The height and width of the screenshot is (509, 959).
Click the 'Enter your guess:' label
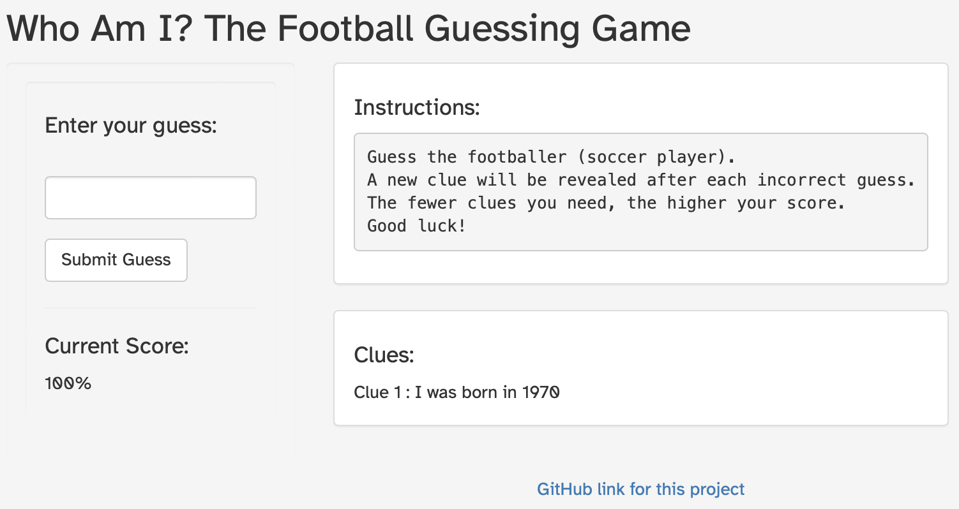click(131, 125)
